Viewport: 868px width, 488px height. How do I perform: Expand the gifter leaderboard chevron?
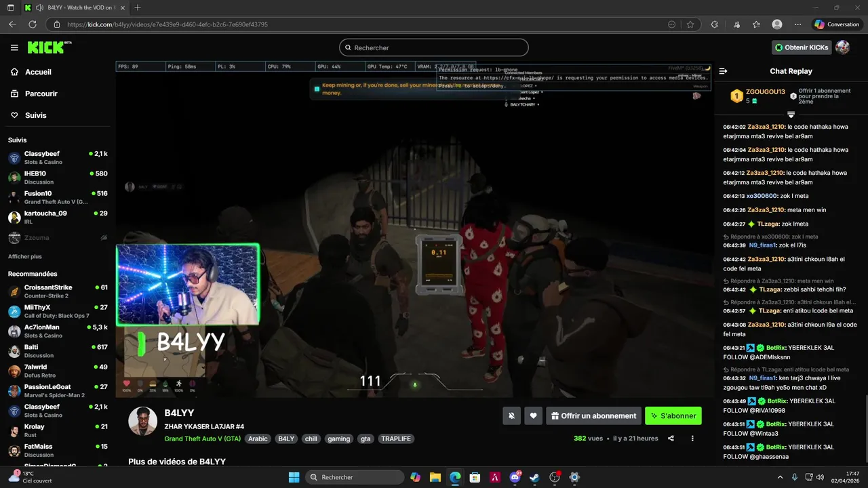pyautogui.click(x=791, y=115)
